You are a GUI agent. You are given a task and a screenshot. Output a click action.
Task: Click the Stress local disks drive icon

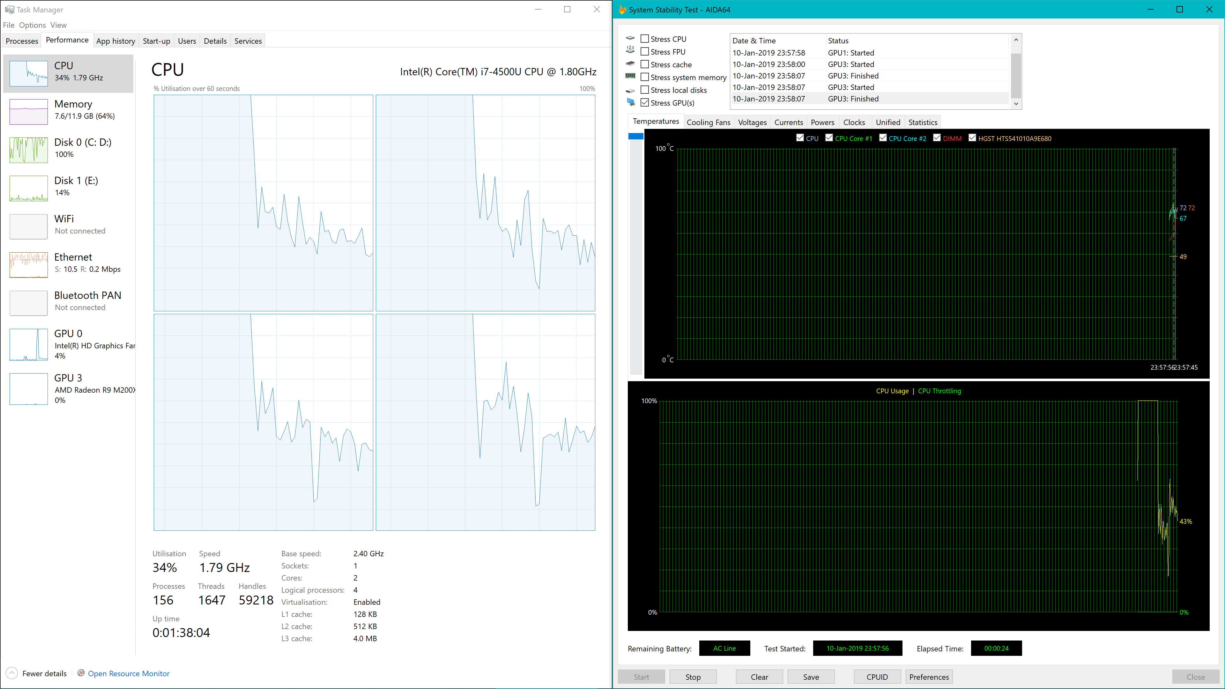[x=630, y=90]
